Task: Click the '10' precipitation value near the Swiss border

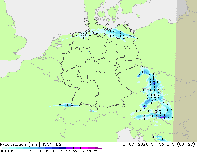Action: pyautogui.click(x=71, y=105)
